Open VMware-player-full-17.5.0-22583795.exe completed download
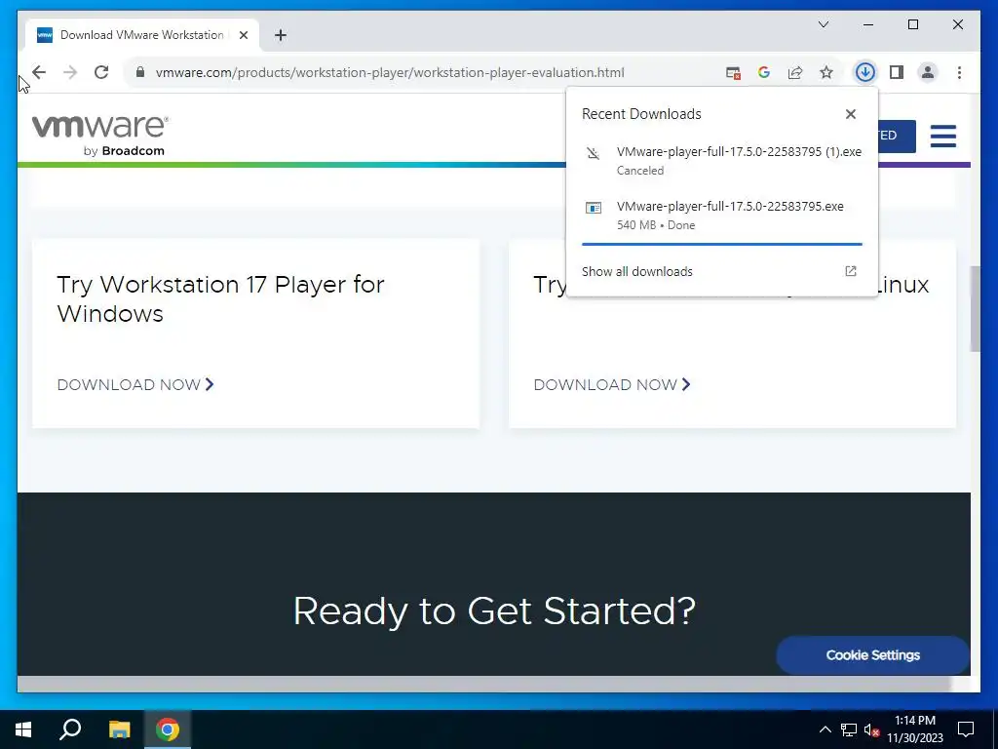 pos(722,216)
